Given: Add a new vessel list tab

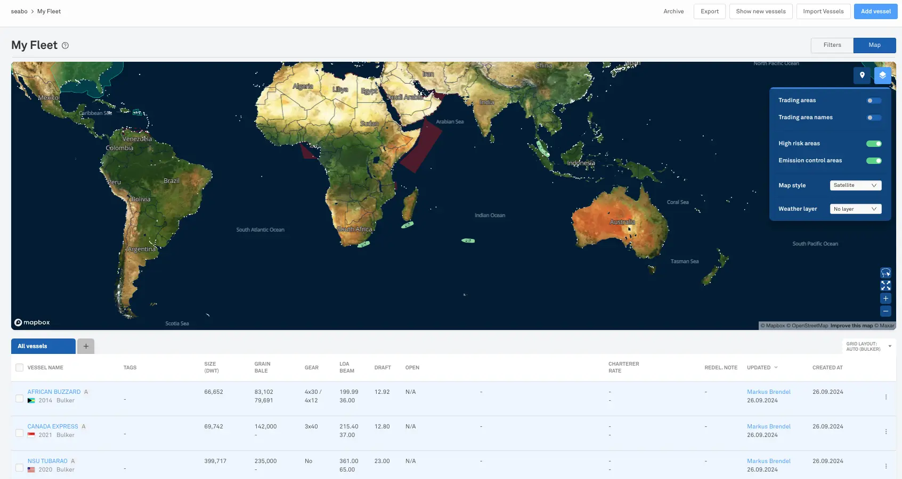Looking at the screenshot, I should (86, 346).
